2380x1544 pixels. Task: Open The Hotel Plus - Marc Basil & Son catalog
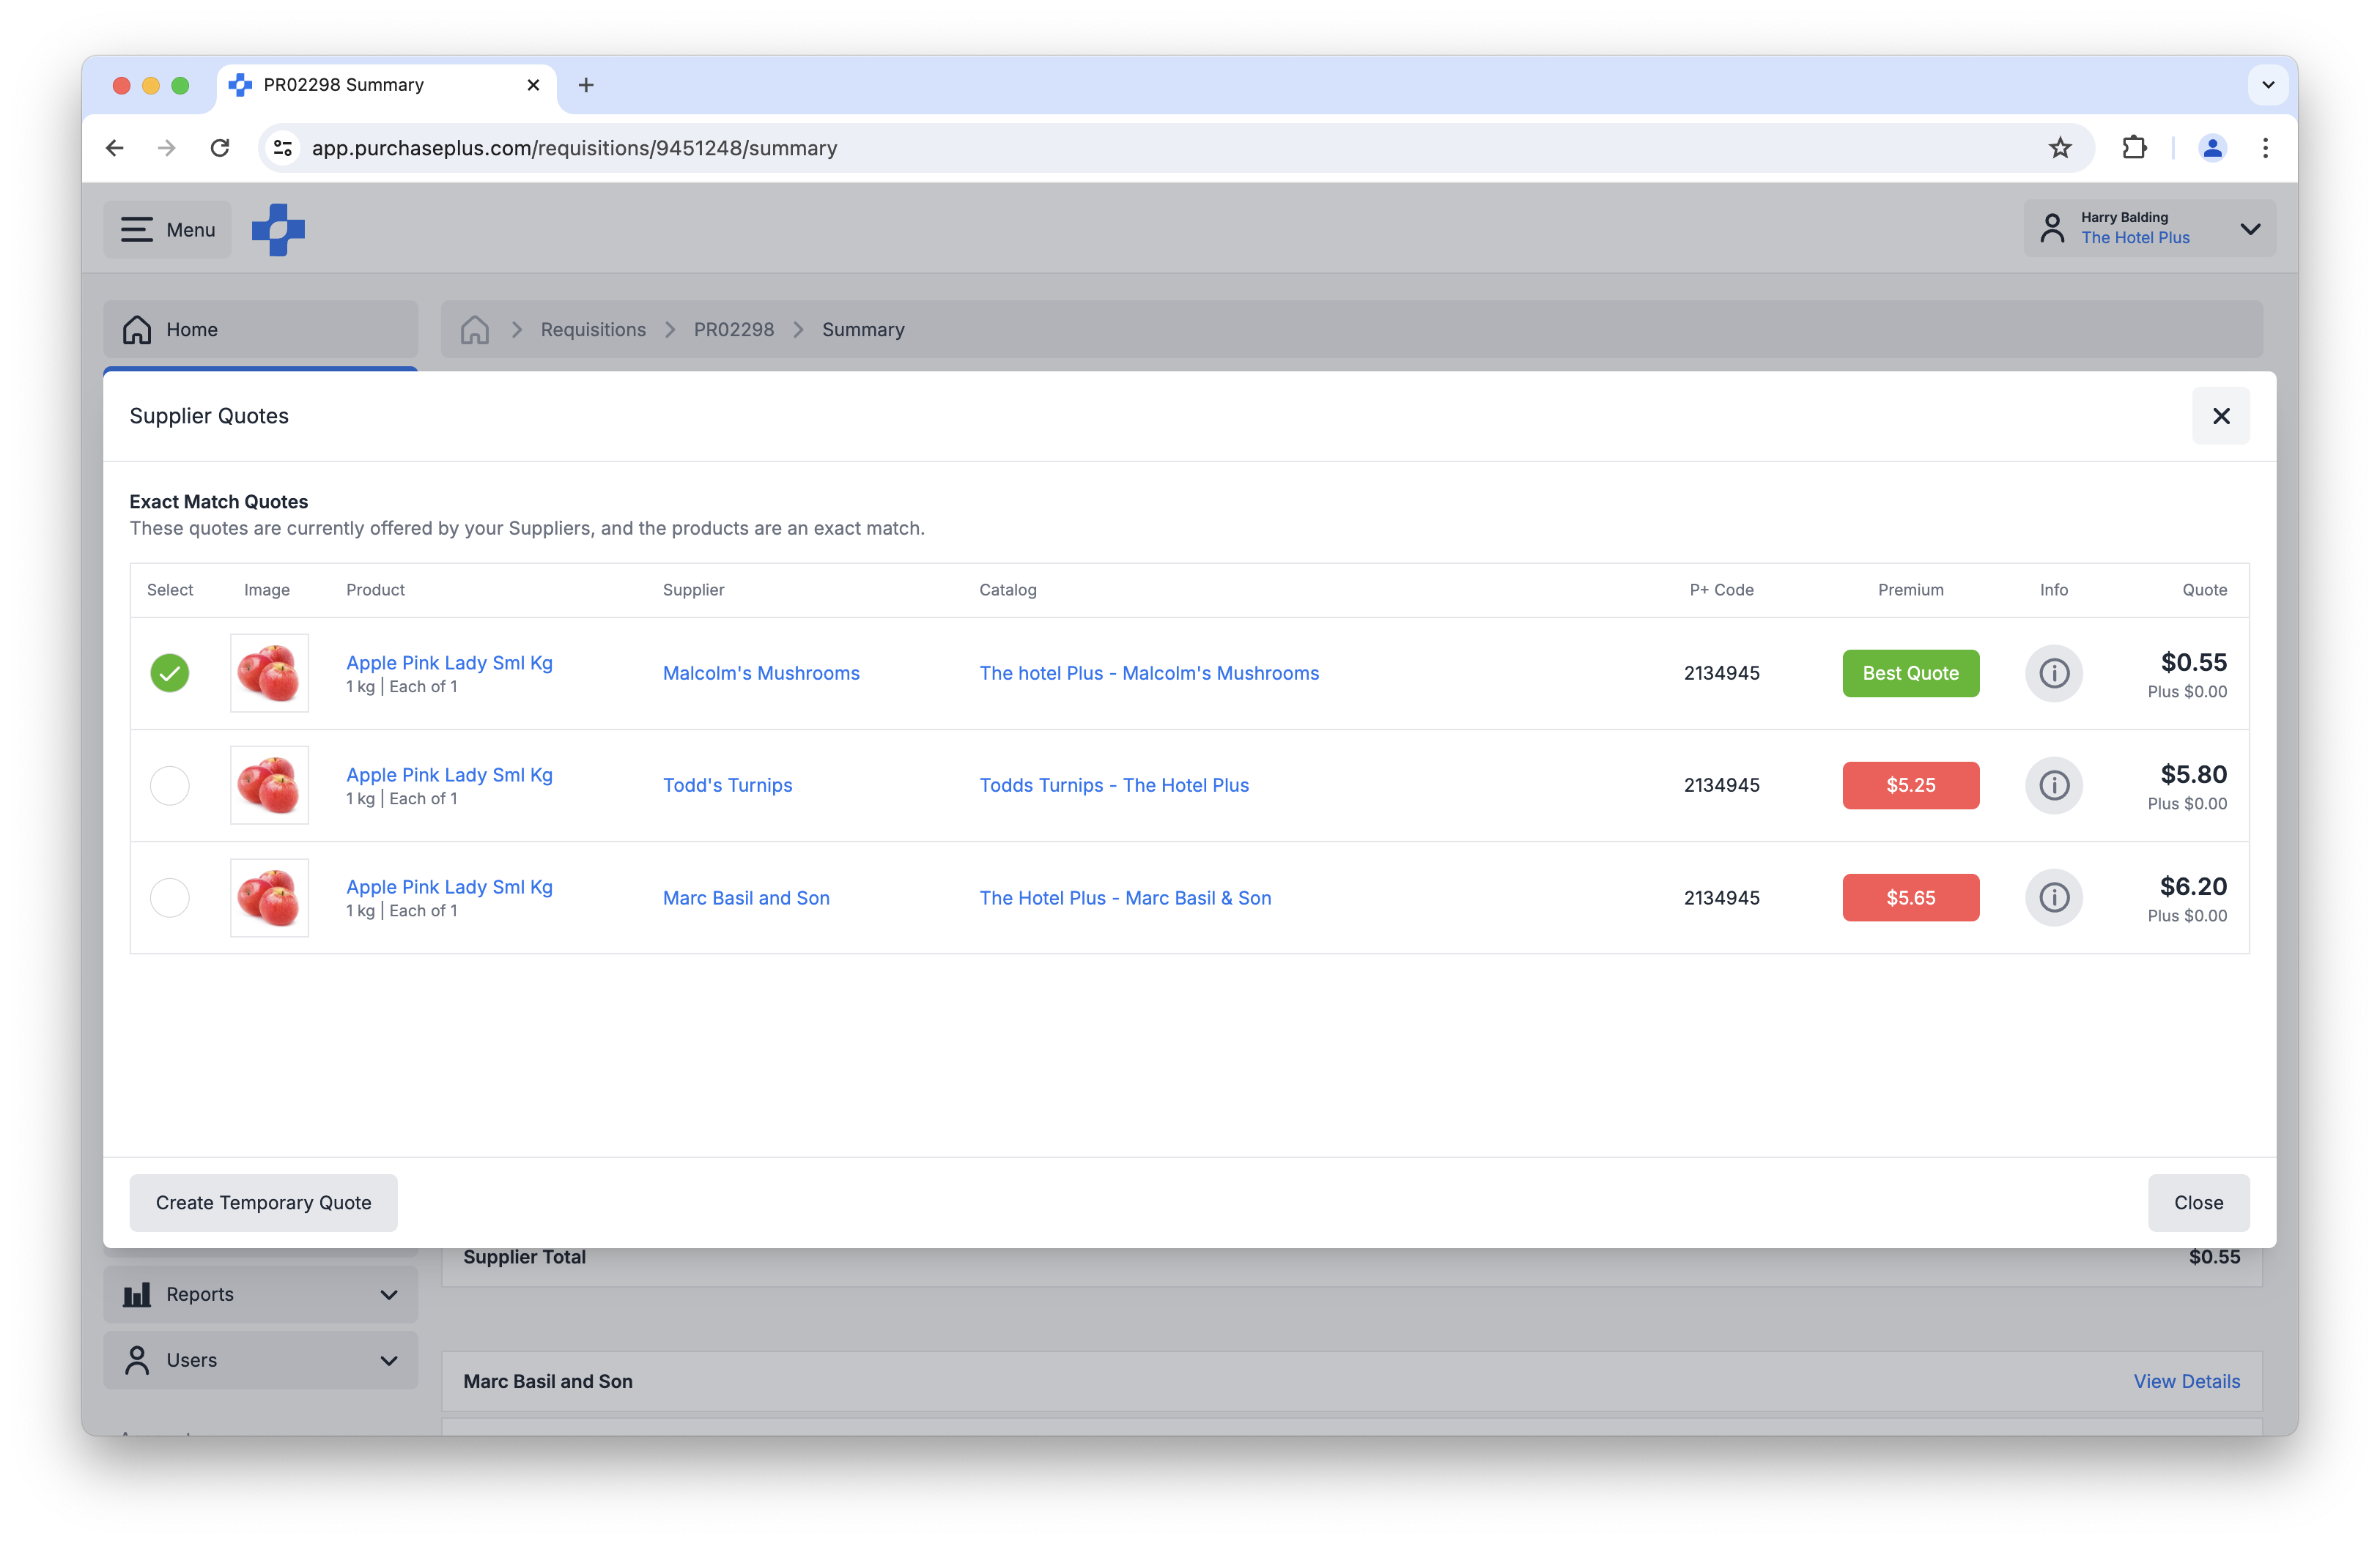(1125, 897)
